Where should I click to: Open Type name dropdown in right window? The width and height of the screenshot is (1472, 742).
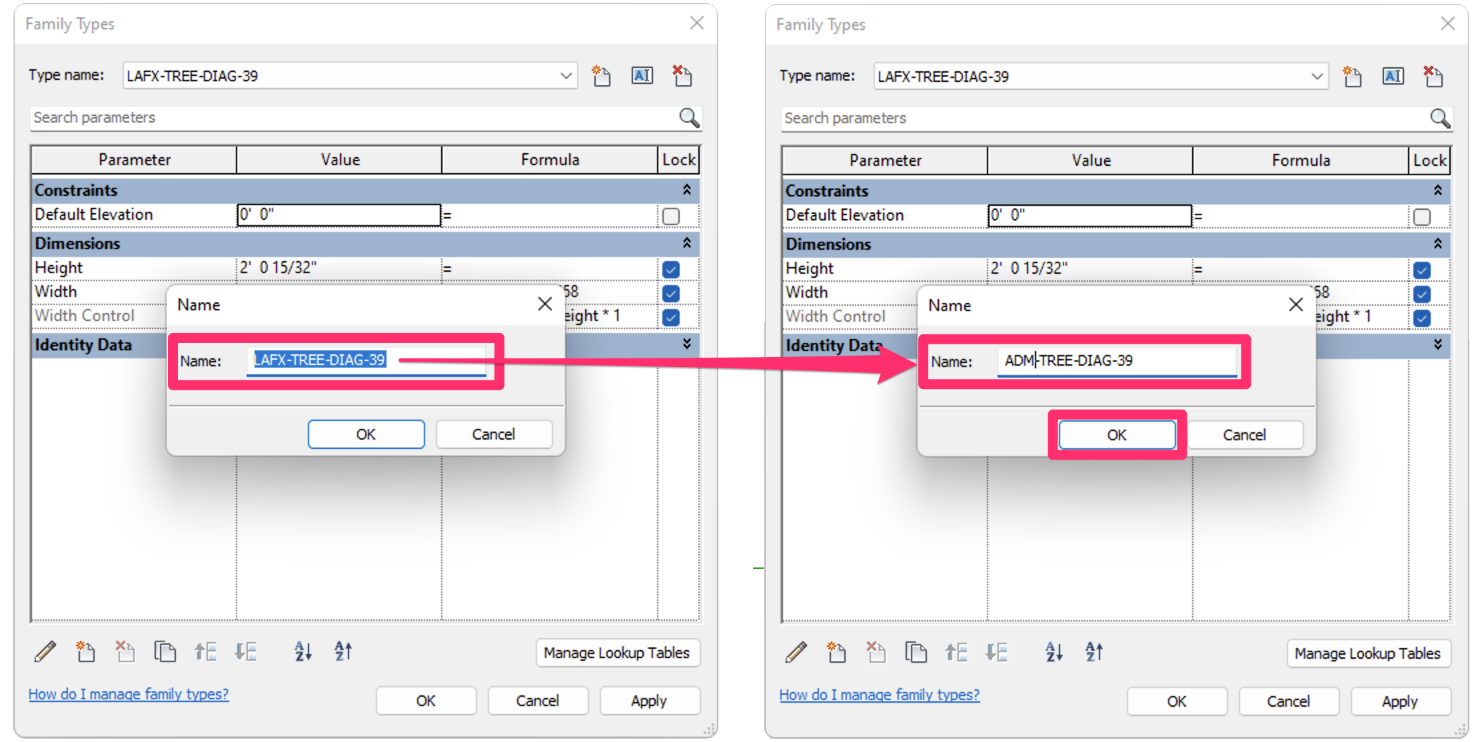tap(1317, 77)
